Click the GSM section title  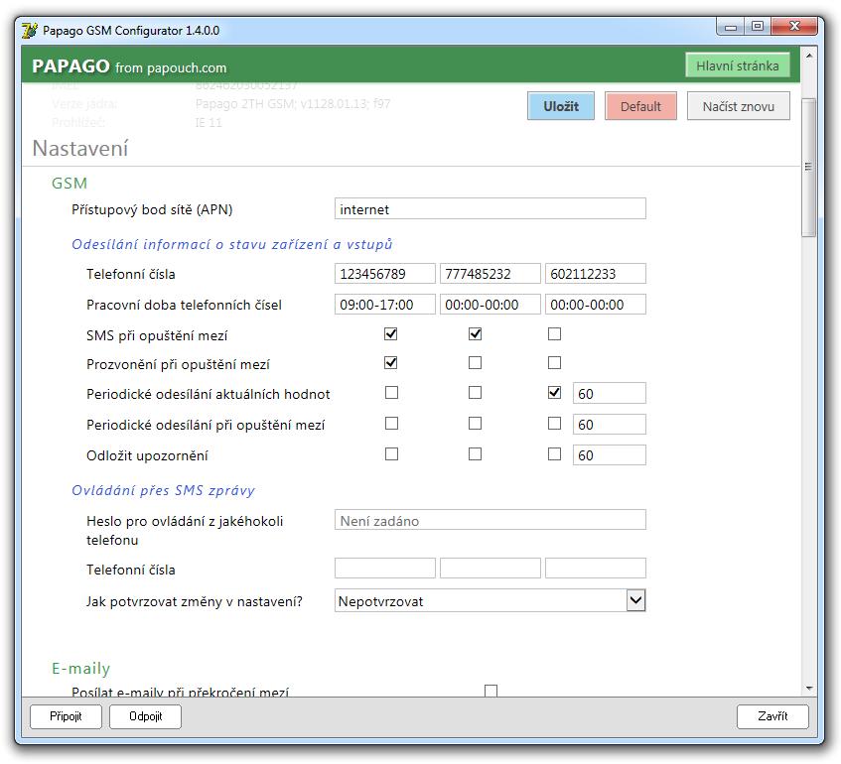click(x=70, y=184)
